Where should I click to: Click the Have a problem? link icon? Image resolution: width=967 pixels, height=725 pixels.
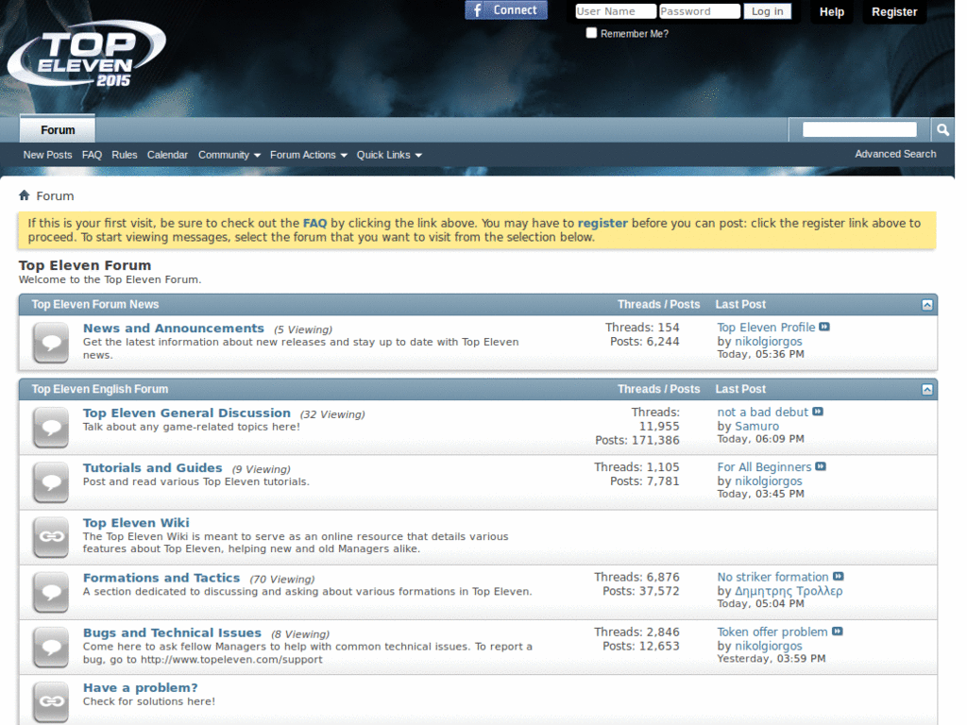coord(51,702)
